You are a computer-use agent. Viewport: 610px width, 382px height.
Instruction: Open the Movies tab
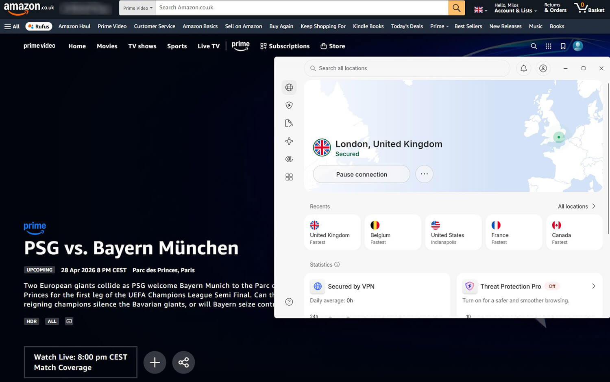point(107,46)
